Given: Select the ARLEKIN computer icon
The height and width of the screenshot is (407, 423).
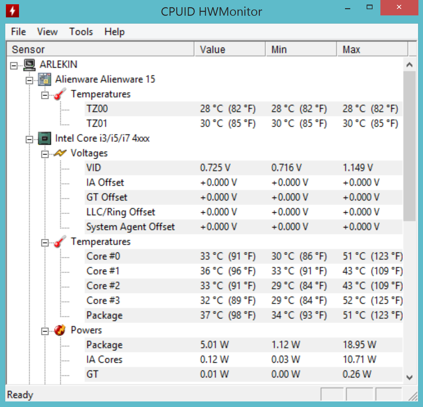Looking at the screenshot, I should click(29, 65).
